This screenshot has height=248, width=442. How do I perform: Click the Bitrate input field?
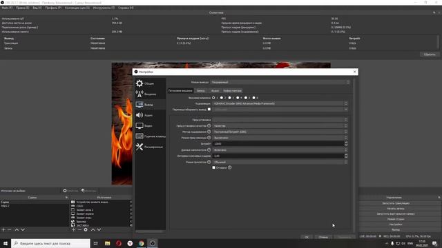(x=278, y=144)
